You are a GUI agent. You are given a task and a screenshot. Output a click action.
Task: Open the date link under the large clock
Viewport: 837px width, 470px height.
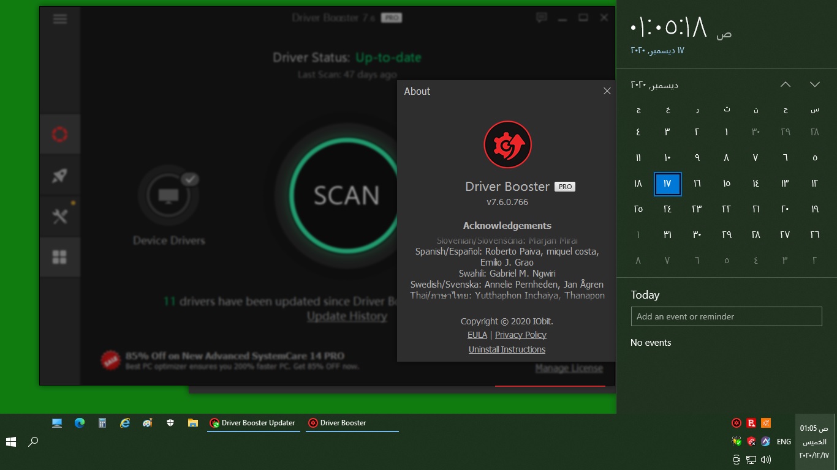pos(657,50)
